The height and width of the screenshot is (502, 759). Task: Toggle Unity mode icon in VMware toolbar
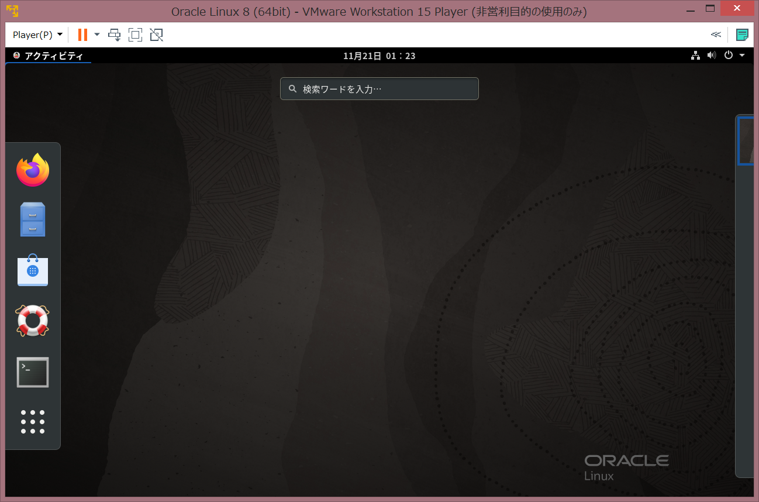coord(156,35)
